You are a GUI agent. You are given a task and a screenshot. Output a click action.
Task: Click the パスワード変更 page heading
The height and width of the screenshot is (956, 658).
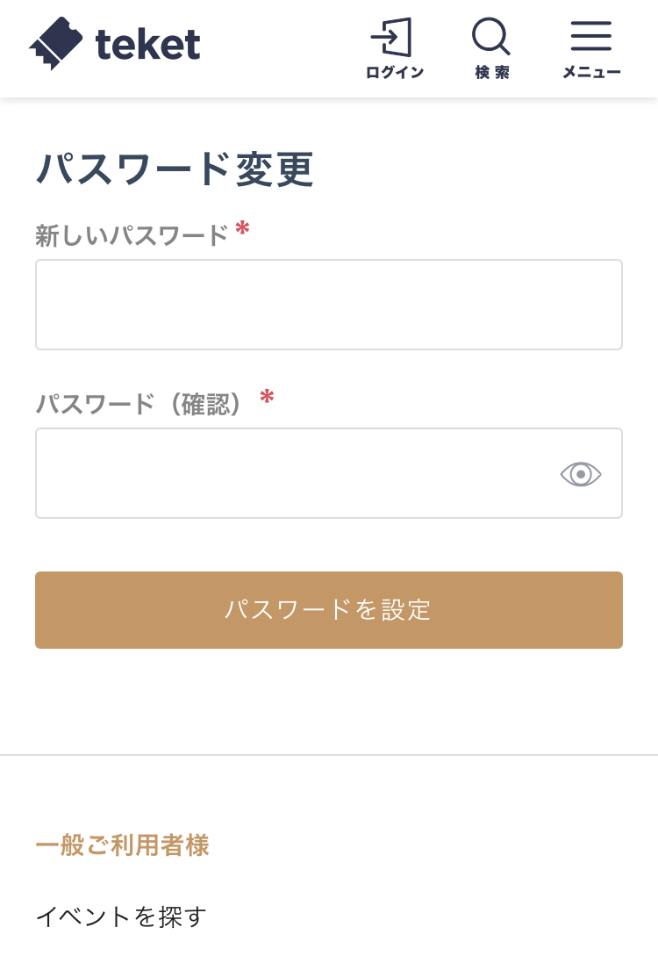tap(175, 169)
